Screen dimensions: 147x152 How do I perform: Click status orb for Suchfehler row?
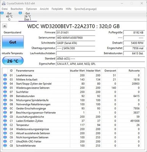5,92
